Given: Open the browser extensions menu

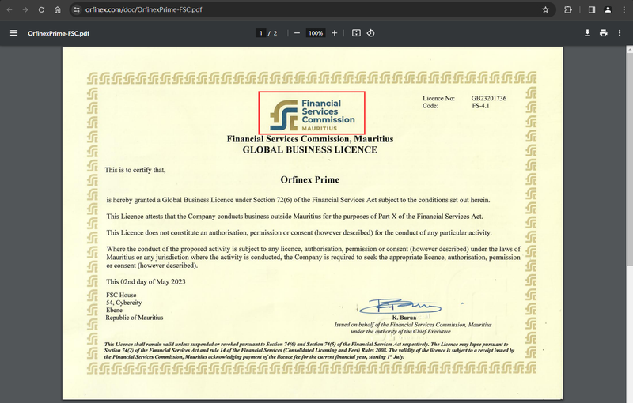Looking at the screenshot, I should point(569,10).
